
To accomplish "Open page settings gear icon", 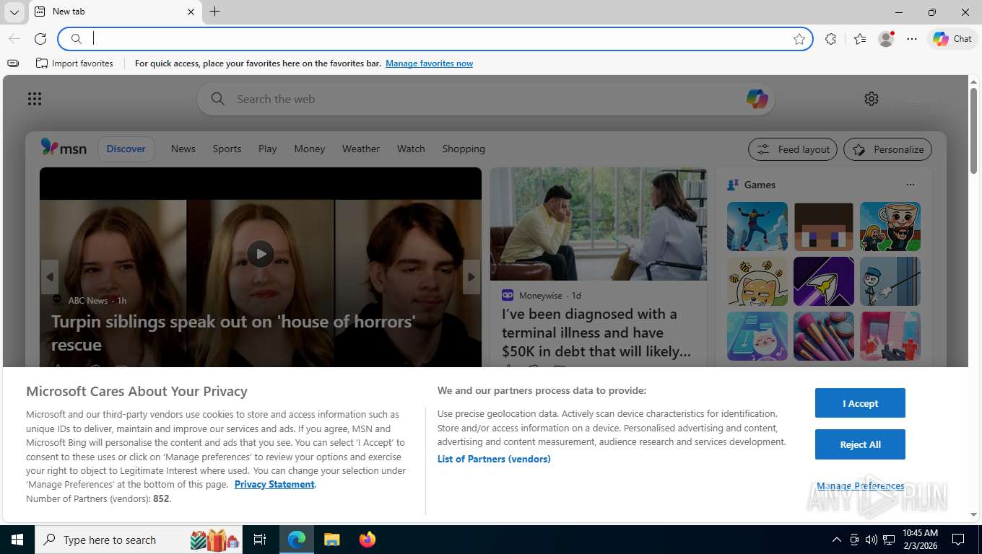I will tap(872, 99).
